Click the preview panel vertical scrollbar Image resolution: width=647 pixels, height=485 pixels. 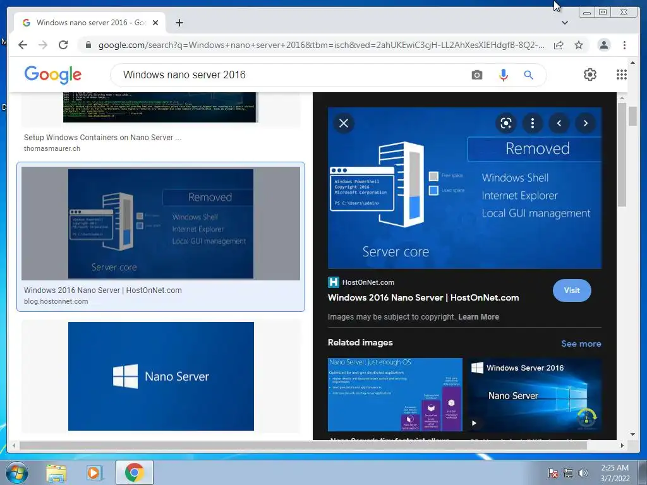(622, 156)
